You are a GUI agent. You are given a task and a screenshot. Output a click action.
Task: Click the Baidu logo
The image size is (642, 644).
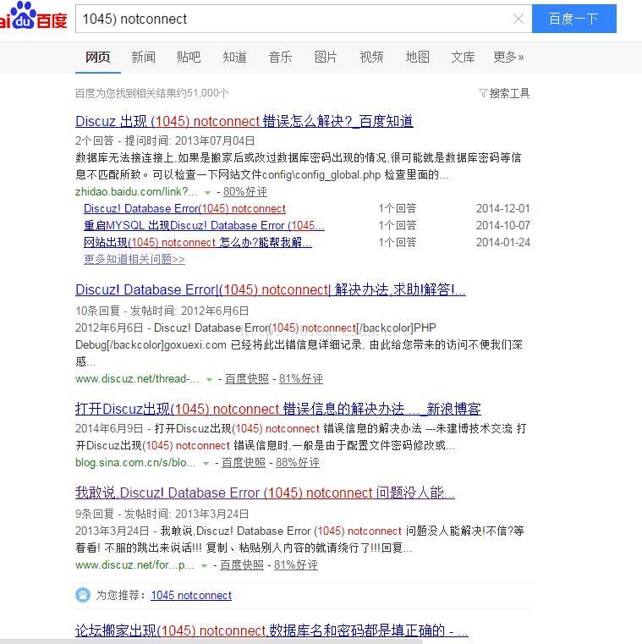(34, 17)
